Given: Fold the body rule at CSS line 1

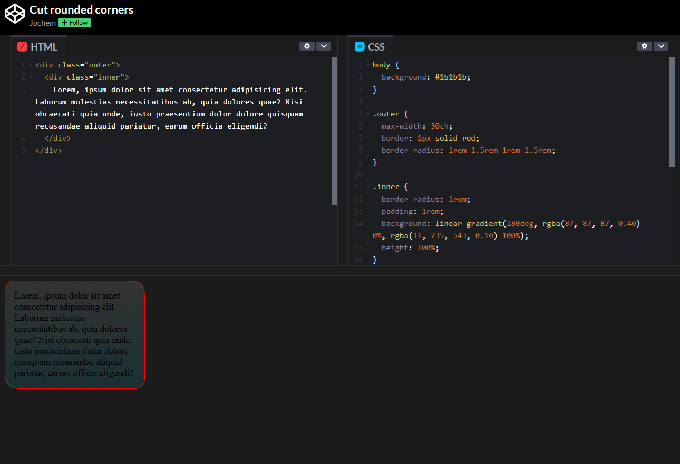Looking at the screenshot, I should pos(368,65).
